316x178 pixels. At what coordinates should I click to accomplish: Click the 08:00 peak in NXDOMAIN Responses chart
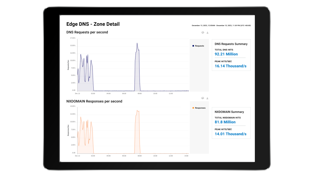click(137, 111)
